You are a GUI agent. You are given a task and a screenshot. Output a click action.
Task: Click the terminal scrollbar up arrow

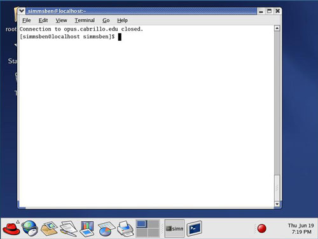click(277, 29)
